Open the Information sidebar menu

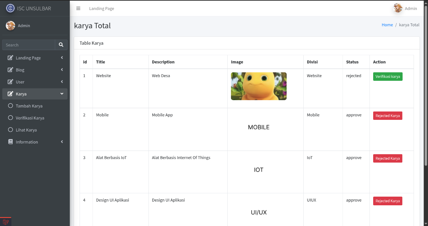point(27,142)
